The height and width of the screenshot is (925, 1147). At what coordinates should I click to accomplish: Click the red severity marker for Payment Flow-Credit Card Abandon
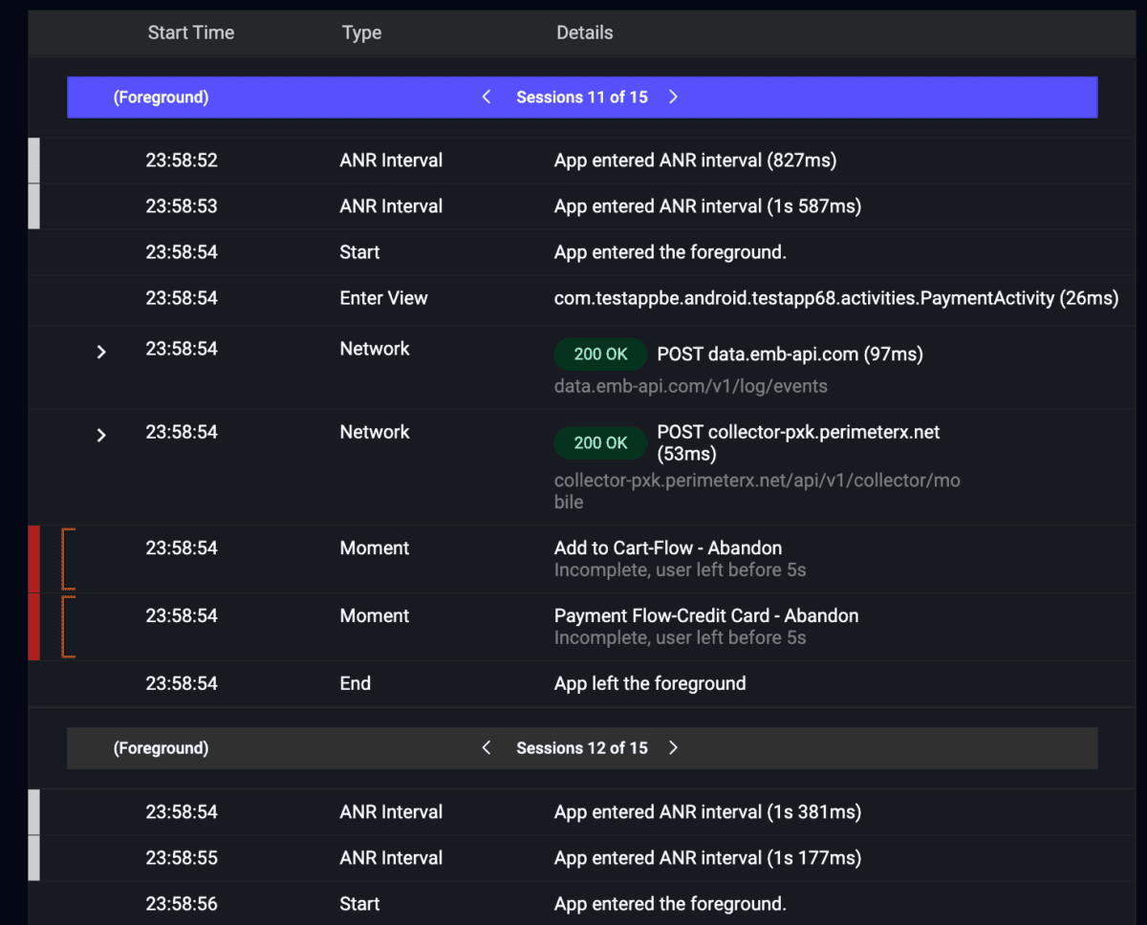33,626
